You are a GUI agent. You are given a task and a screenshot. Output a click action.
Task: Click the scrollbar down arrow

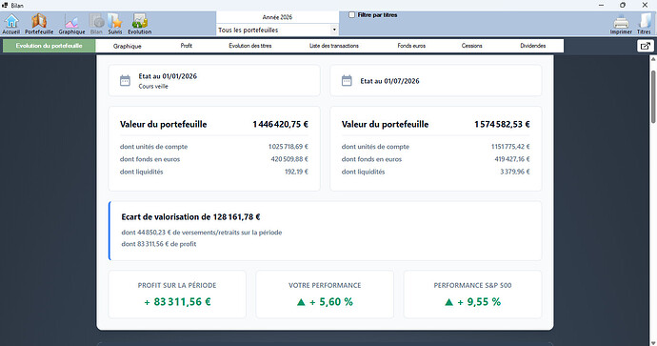(653, 342)
